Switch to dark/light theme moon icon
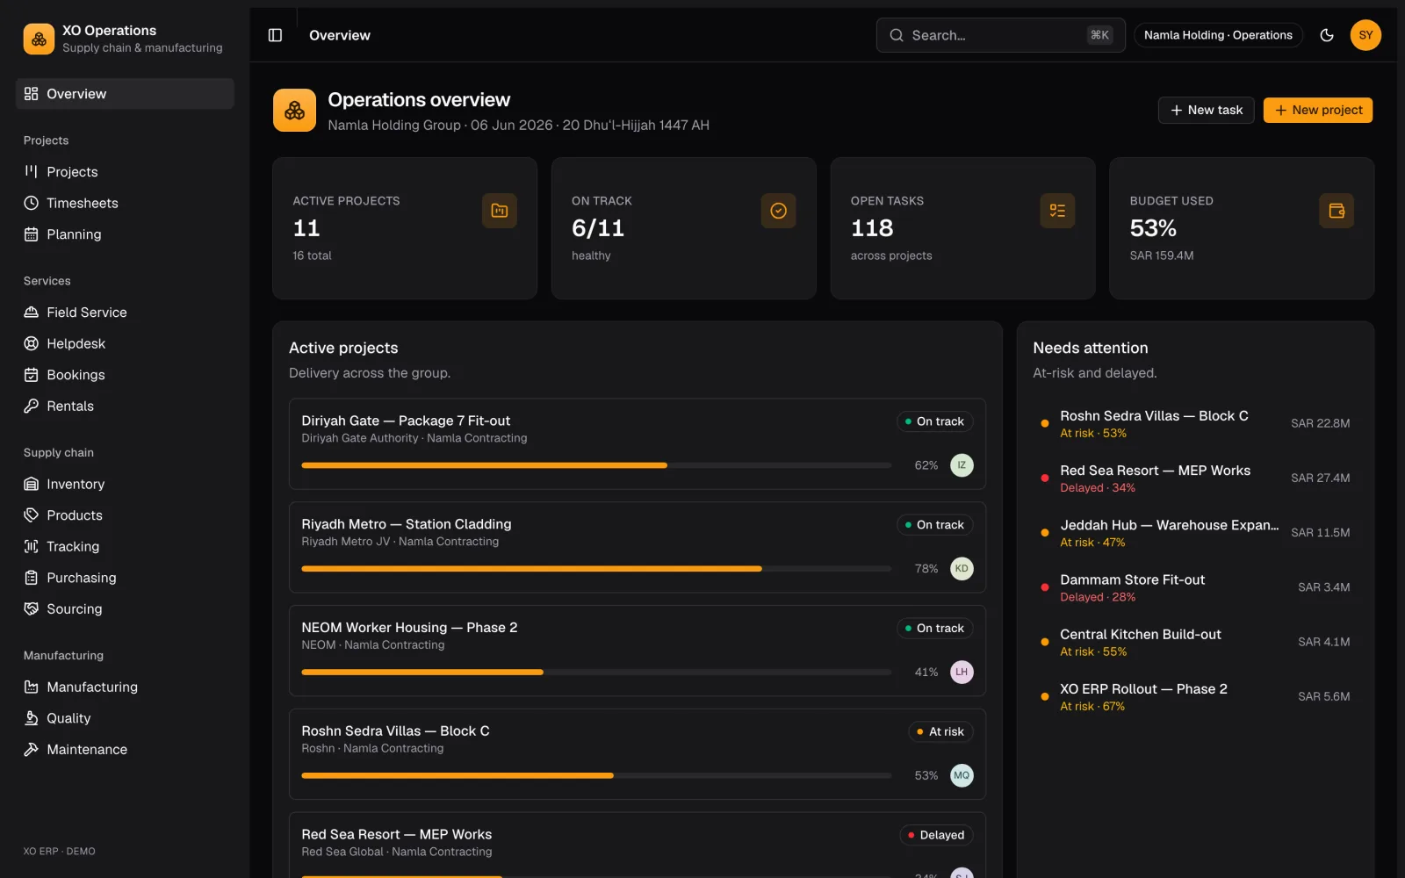The height and width of the screenshot is (878, 1405). point(1327,35)
